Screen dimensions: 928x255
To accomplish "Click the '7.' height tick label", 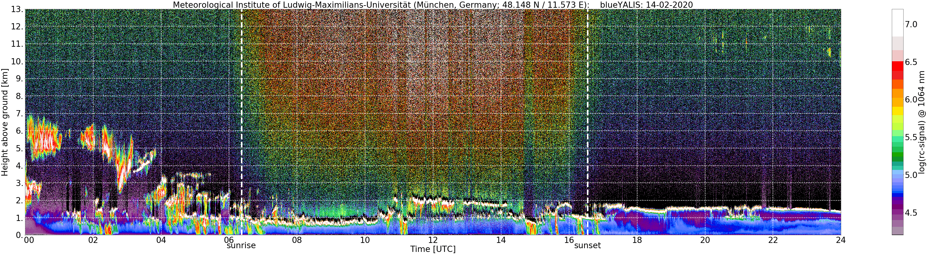I will 19,114.
